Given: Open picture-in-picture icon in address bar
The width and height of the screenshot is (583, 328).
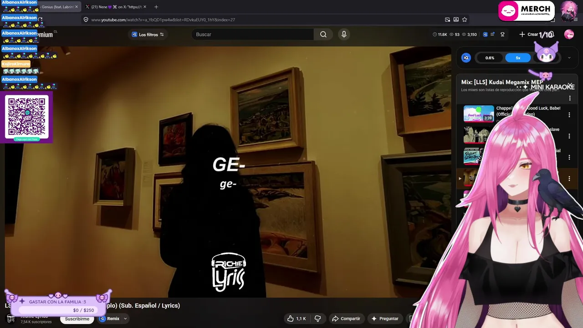Looking at the screenshot, I should coord(447,20).
